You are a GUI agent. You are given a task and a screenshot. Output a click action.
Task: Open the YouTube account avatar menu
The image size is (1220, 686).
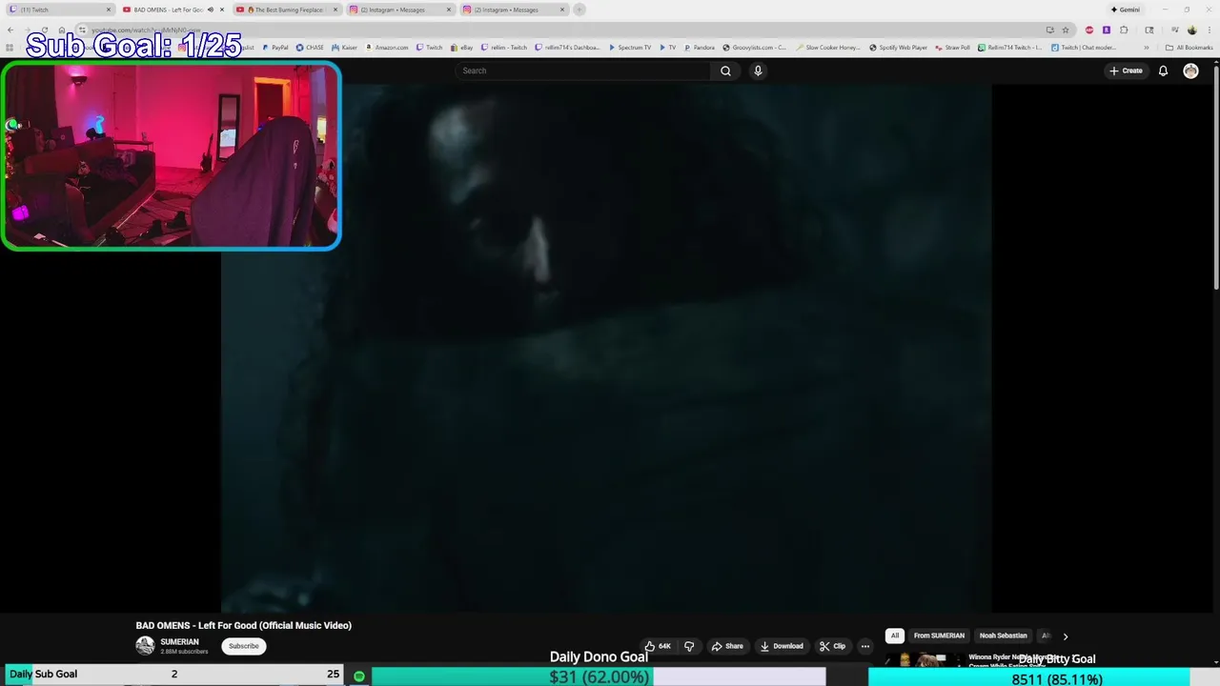[x=1190, y=71]
